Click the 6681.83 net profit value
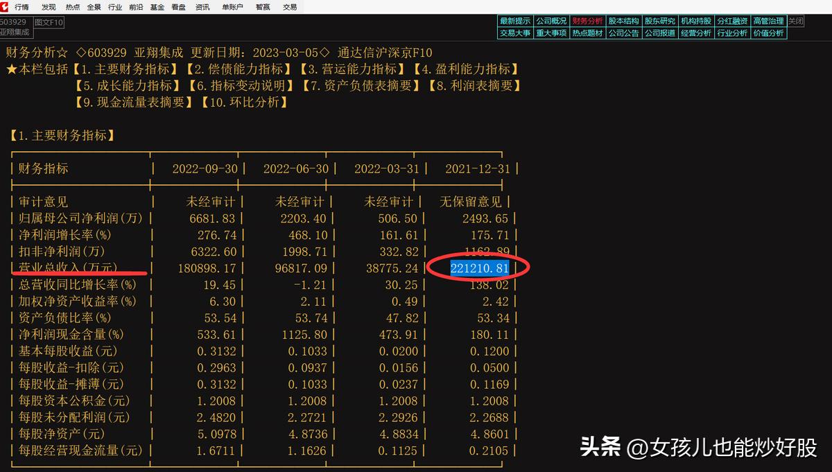Viewport: 832px width, 472px height. [x=214, y=218]
